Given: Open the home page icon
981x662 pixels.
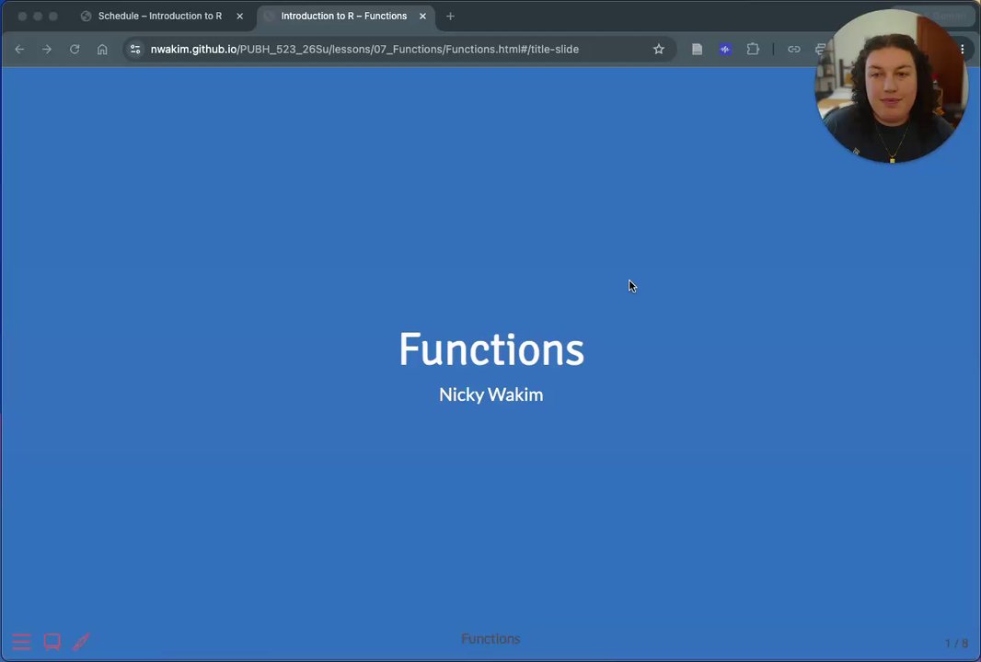Looking at the screenshot, I should 102,50.
